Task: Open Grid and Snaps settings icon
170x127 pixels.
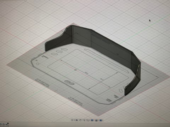Action: (96, 120)
